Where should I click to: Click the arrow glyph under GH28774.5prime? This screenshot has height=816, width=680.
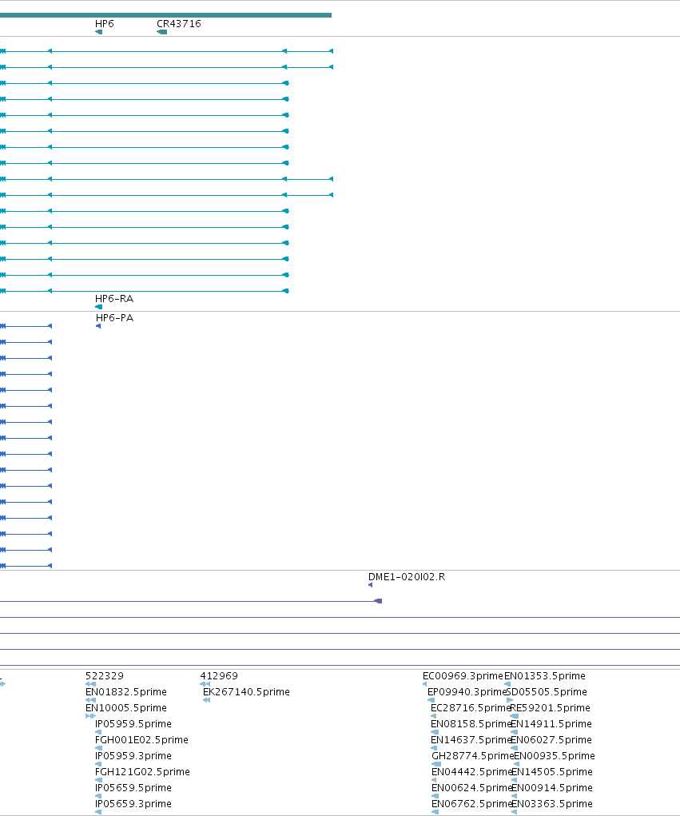[x=436, y=764]
